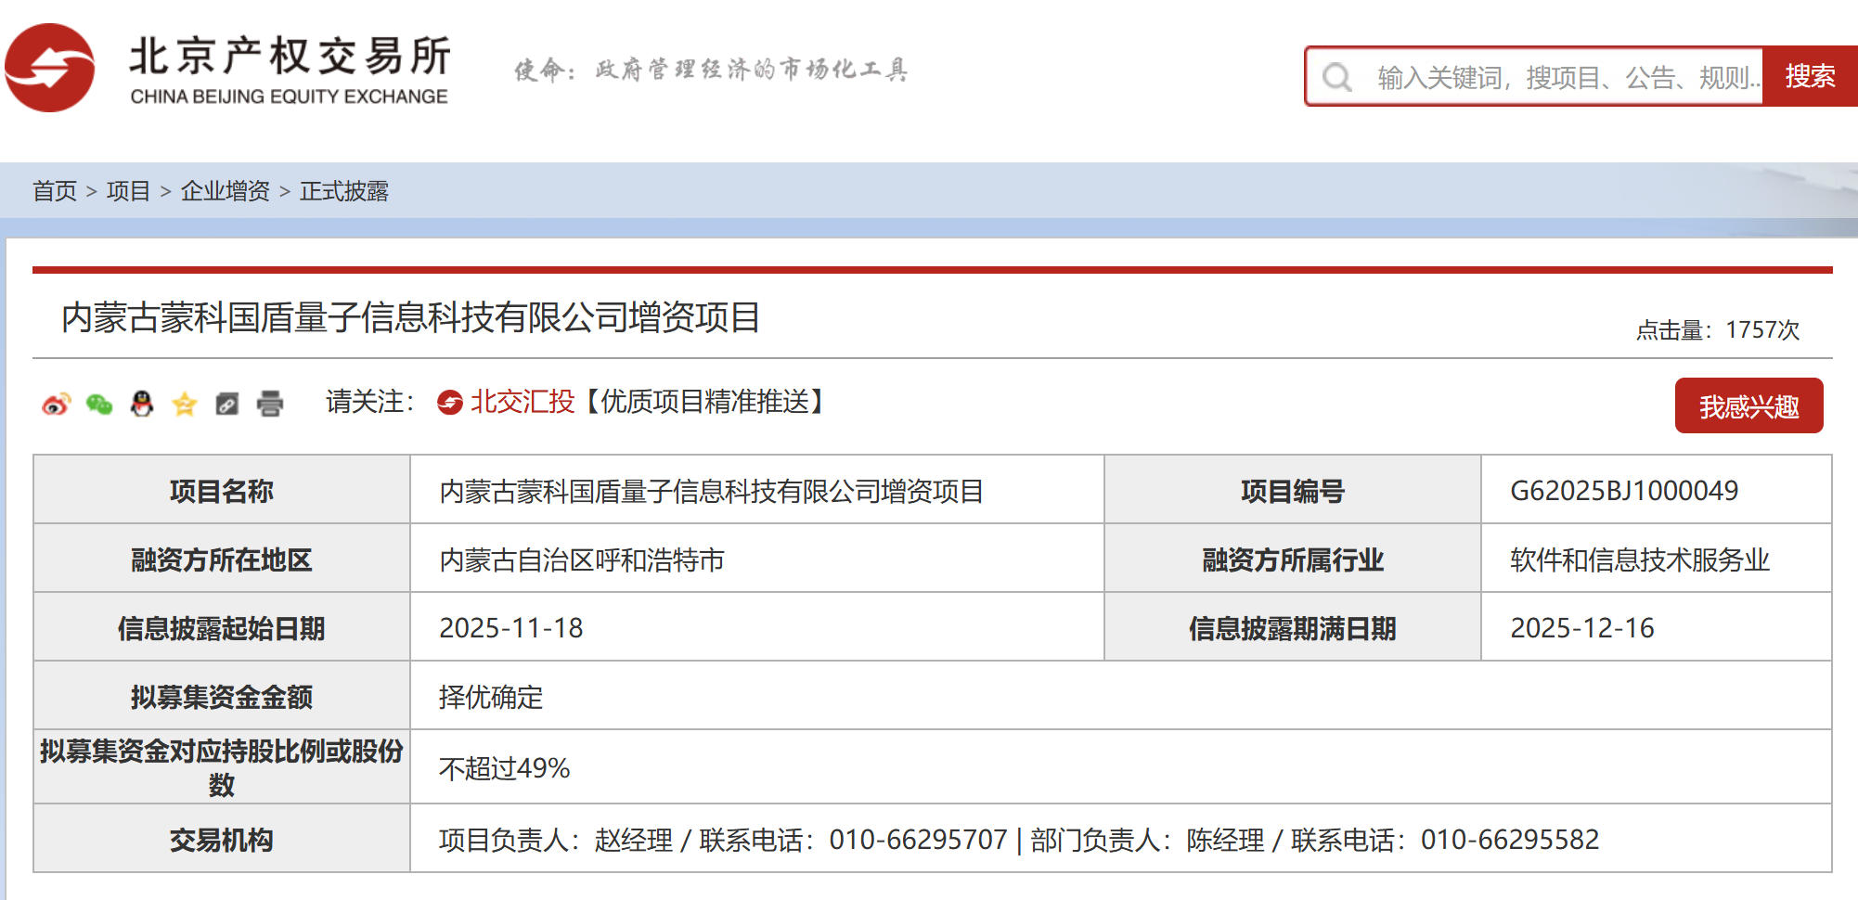
Task: Share using the QQ penguin icon
Action: coord(142,404)
